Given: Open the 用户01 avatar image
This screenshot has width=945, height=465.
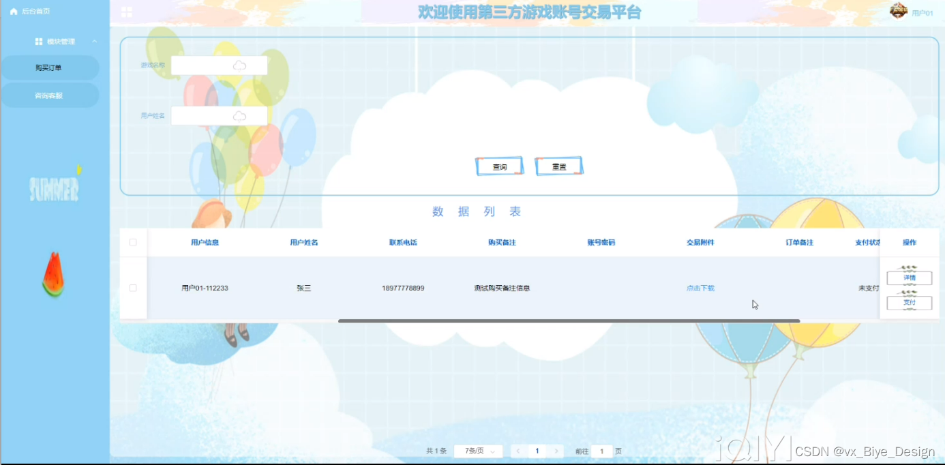Looking at the screenshot, I should [899, 11].
